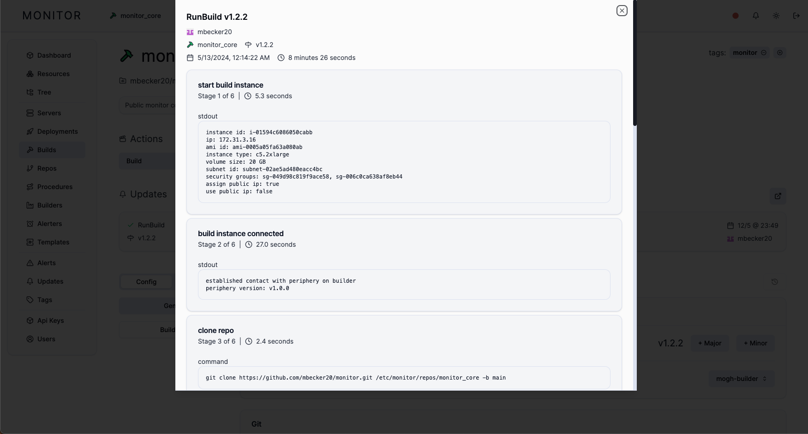Open the Builders page
The width and height of the screenshot is (808, 434).
pos(52,205)
